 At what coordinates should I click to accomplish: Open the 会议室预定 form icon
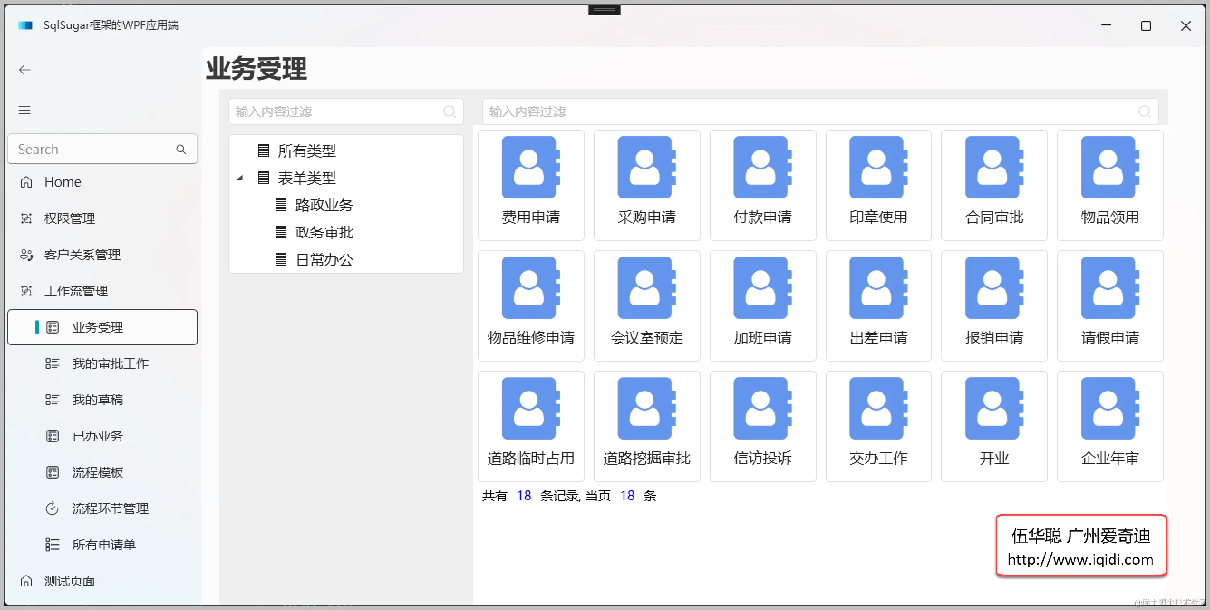pos(646,288)
